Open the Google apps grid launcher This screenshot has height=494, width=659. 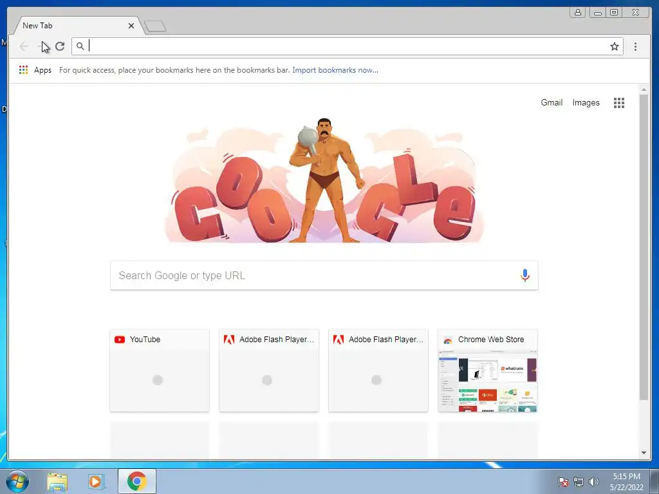pyautogui.click(x=618, y=102)
